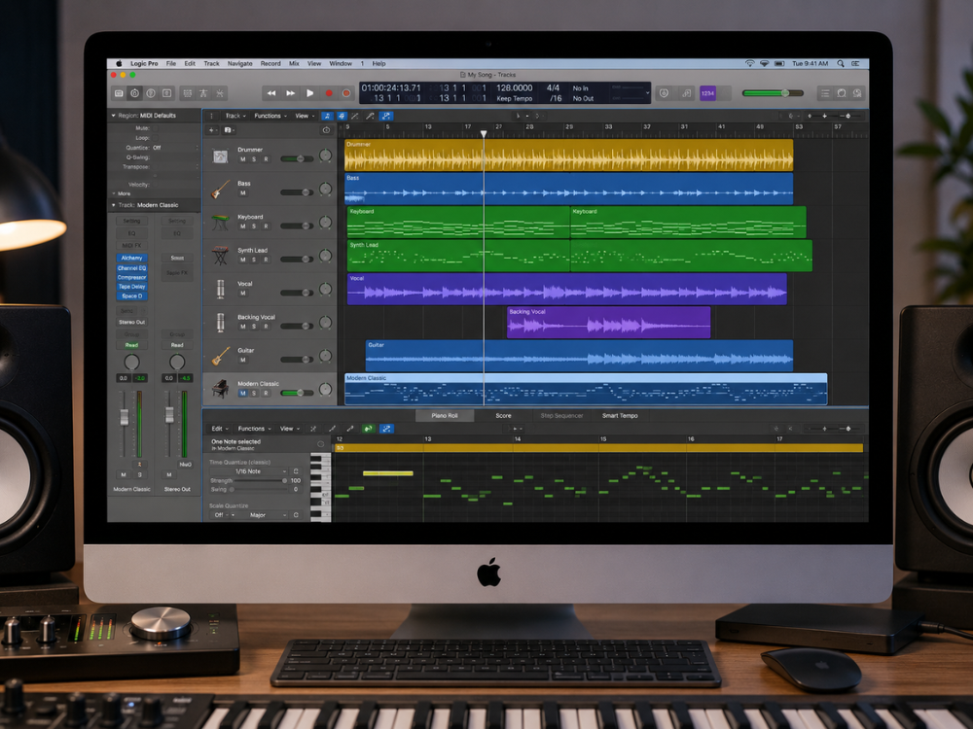Open the Loop Browser button at top right

[x=857, y=93]
